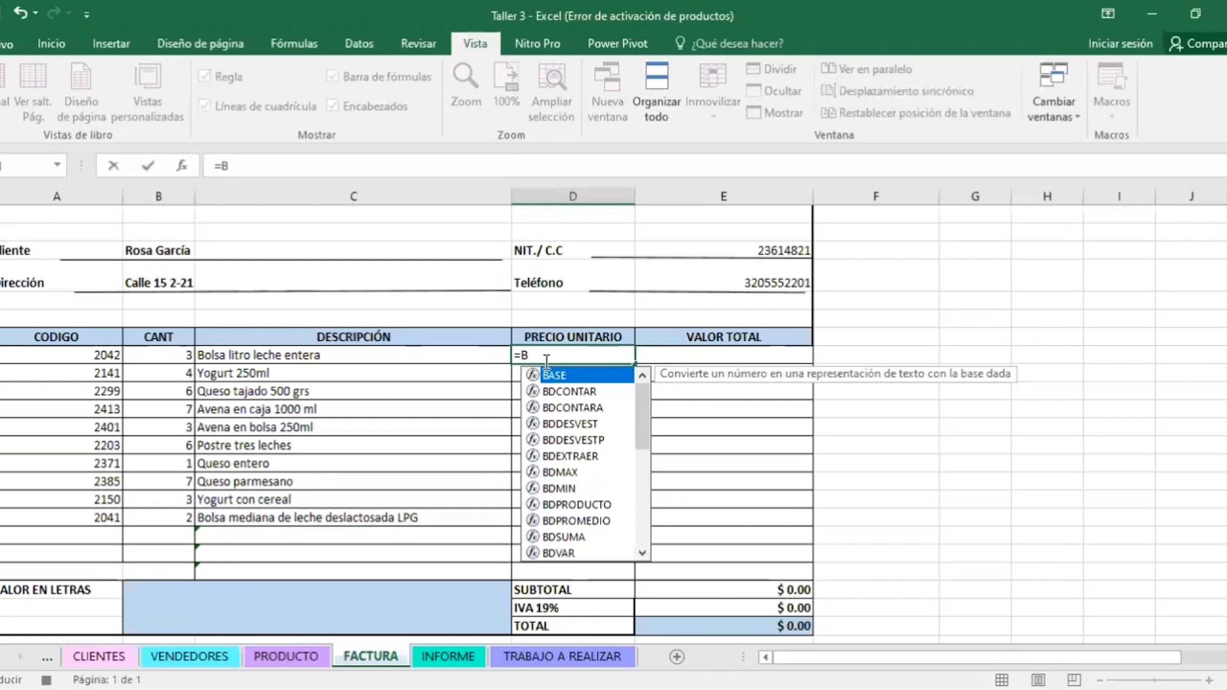Click Iniciar sesión link
This screenshot has height=690, width=1227.
click(1121, 43)
